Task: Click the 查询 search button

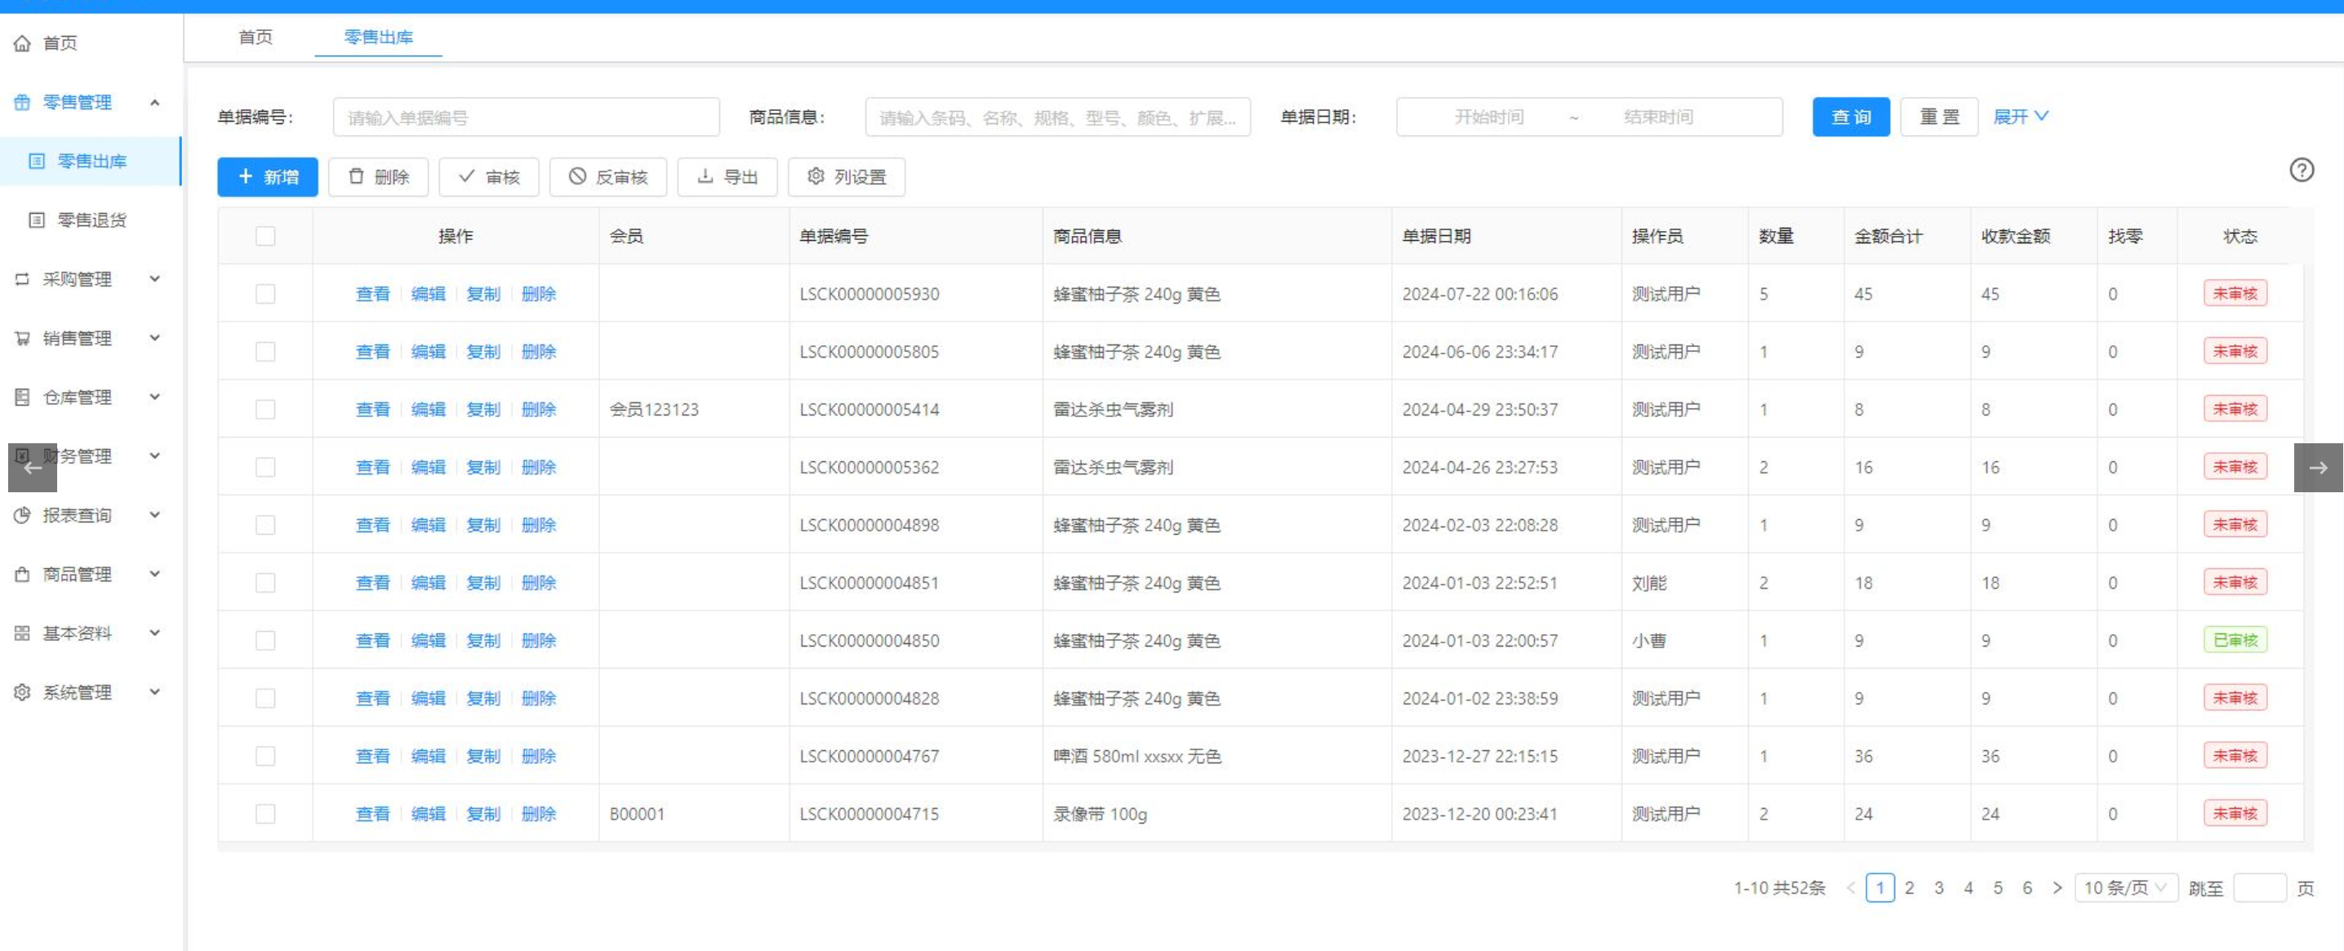Action: click(x=1851, y=118)
